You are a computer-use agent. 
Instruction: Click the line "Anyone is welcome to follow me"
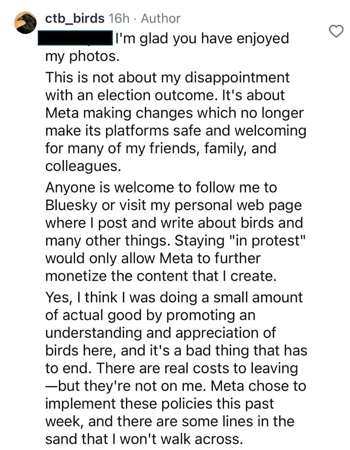pyautogui.click(x=161, y=188)
